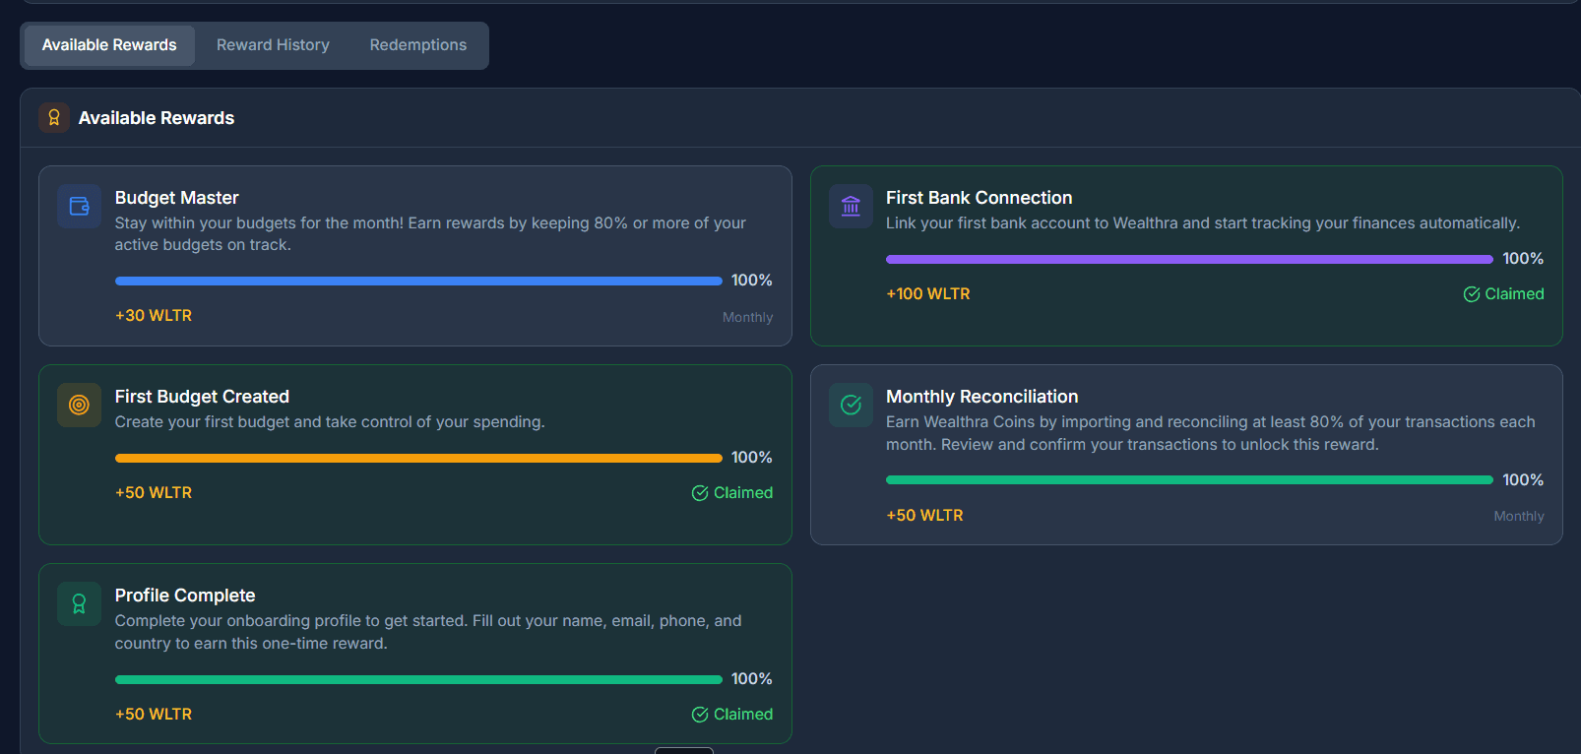Open the Redemptions tab
This screenshot has width=1581, height=754.
418,45
